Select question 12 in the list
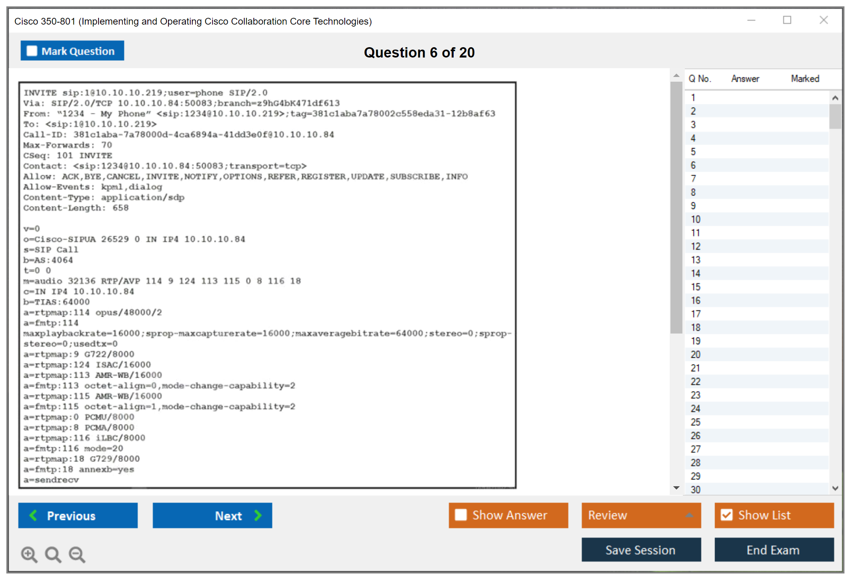The height and width of the screenshot is (583, 854). (696, 246)
